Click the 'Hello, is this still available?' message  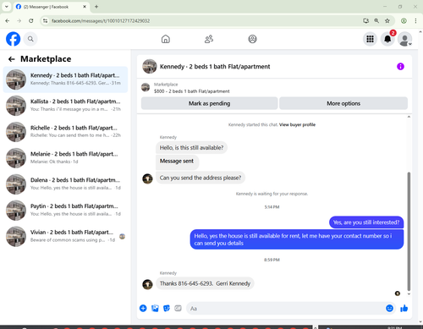pyautogui.click(x=191, y=147)
